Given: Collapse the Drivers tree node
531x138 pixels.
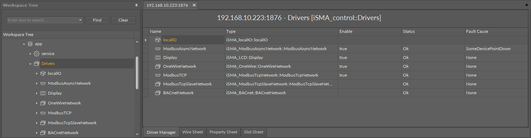Looking at the screenshot, I should tap(30, 64).
